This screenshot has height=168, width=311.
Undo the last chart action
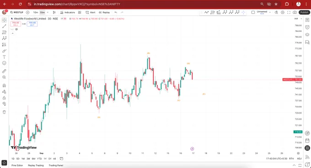point(116,12)
